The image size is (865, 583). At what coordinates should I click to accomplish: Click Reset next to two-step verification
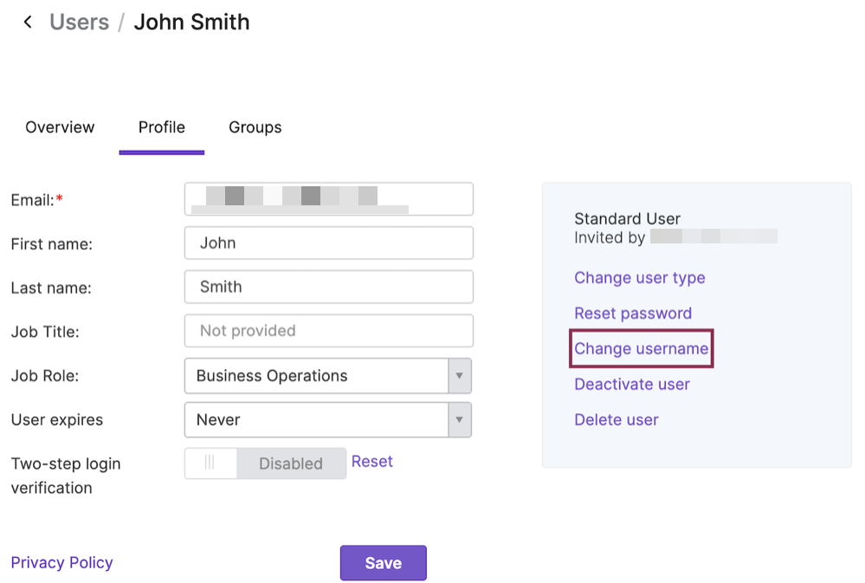click(x=371, y=461)
